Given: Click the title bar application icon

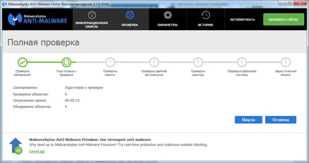Looking at the screenshot, I should tap(4, 4).
